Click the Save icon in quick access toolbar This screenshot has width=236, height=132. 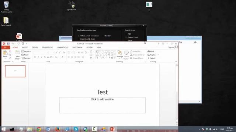point(8,44)
